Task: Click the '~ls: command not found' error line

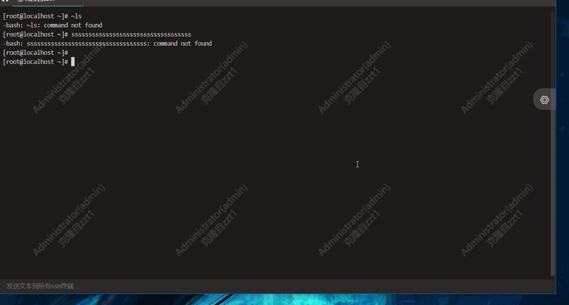Action: (x=53, y=25)
